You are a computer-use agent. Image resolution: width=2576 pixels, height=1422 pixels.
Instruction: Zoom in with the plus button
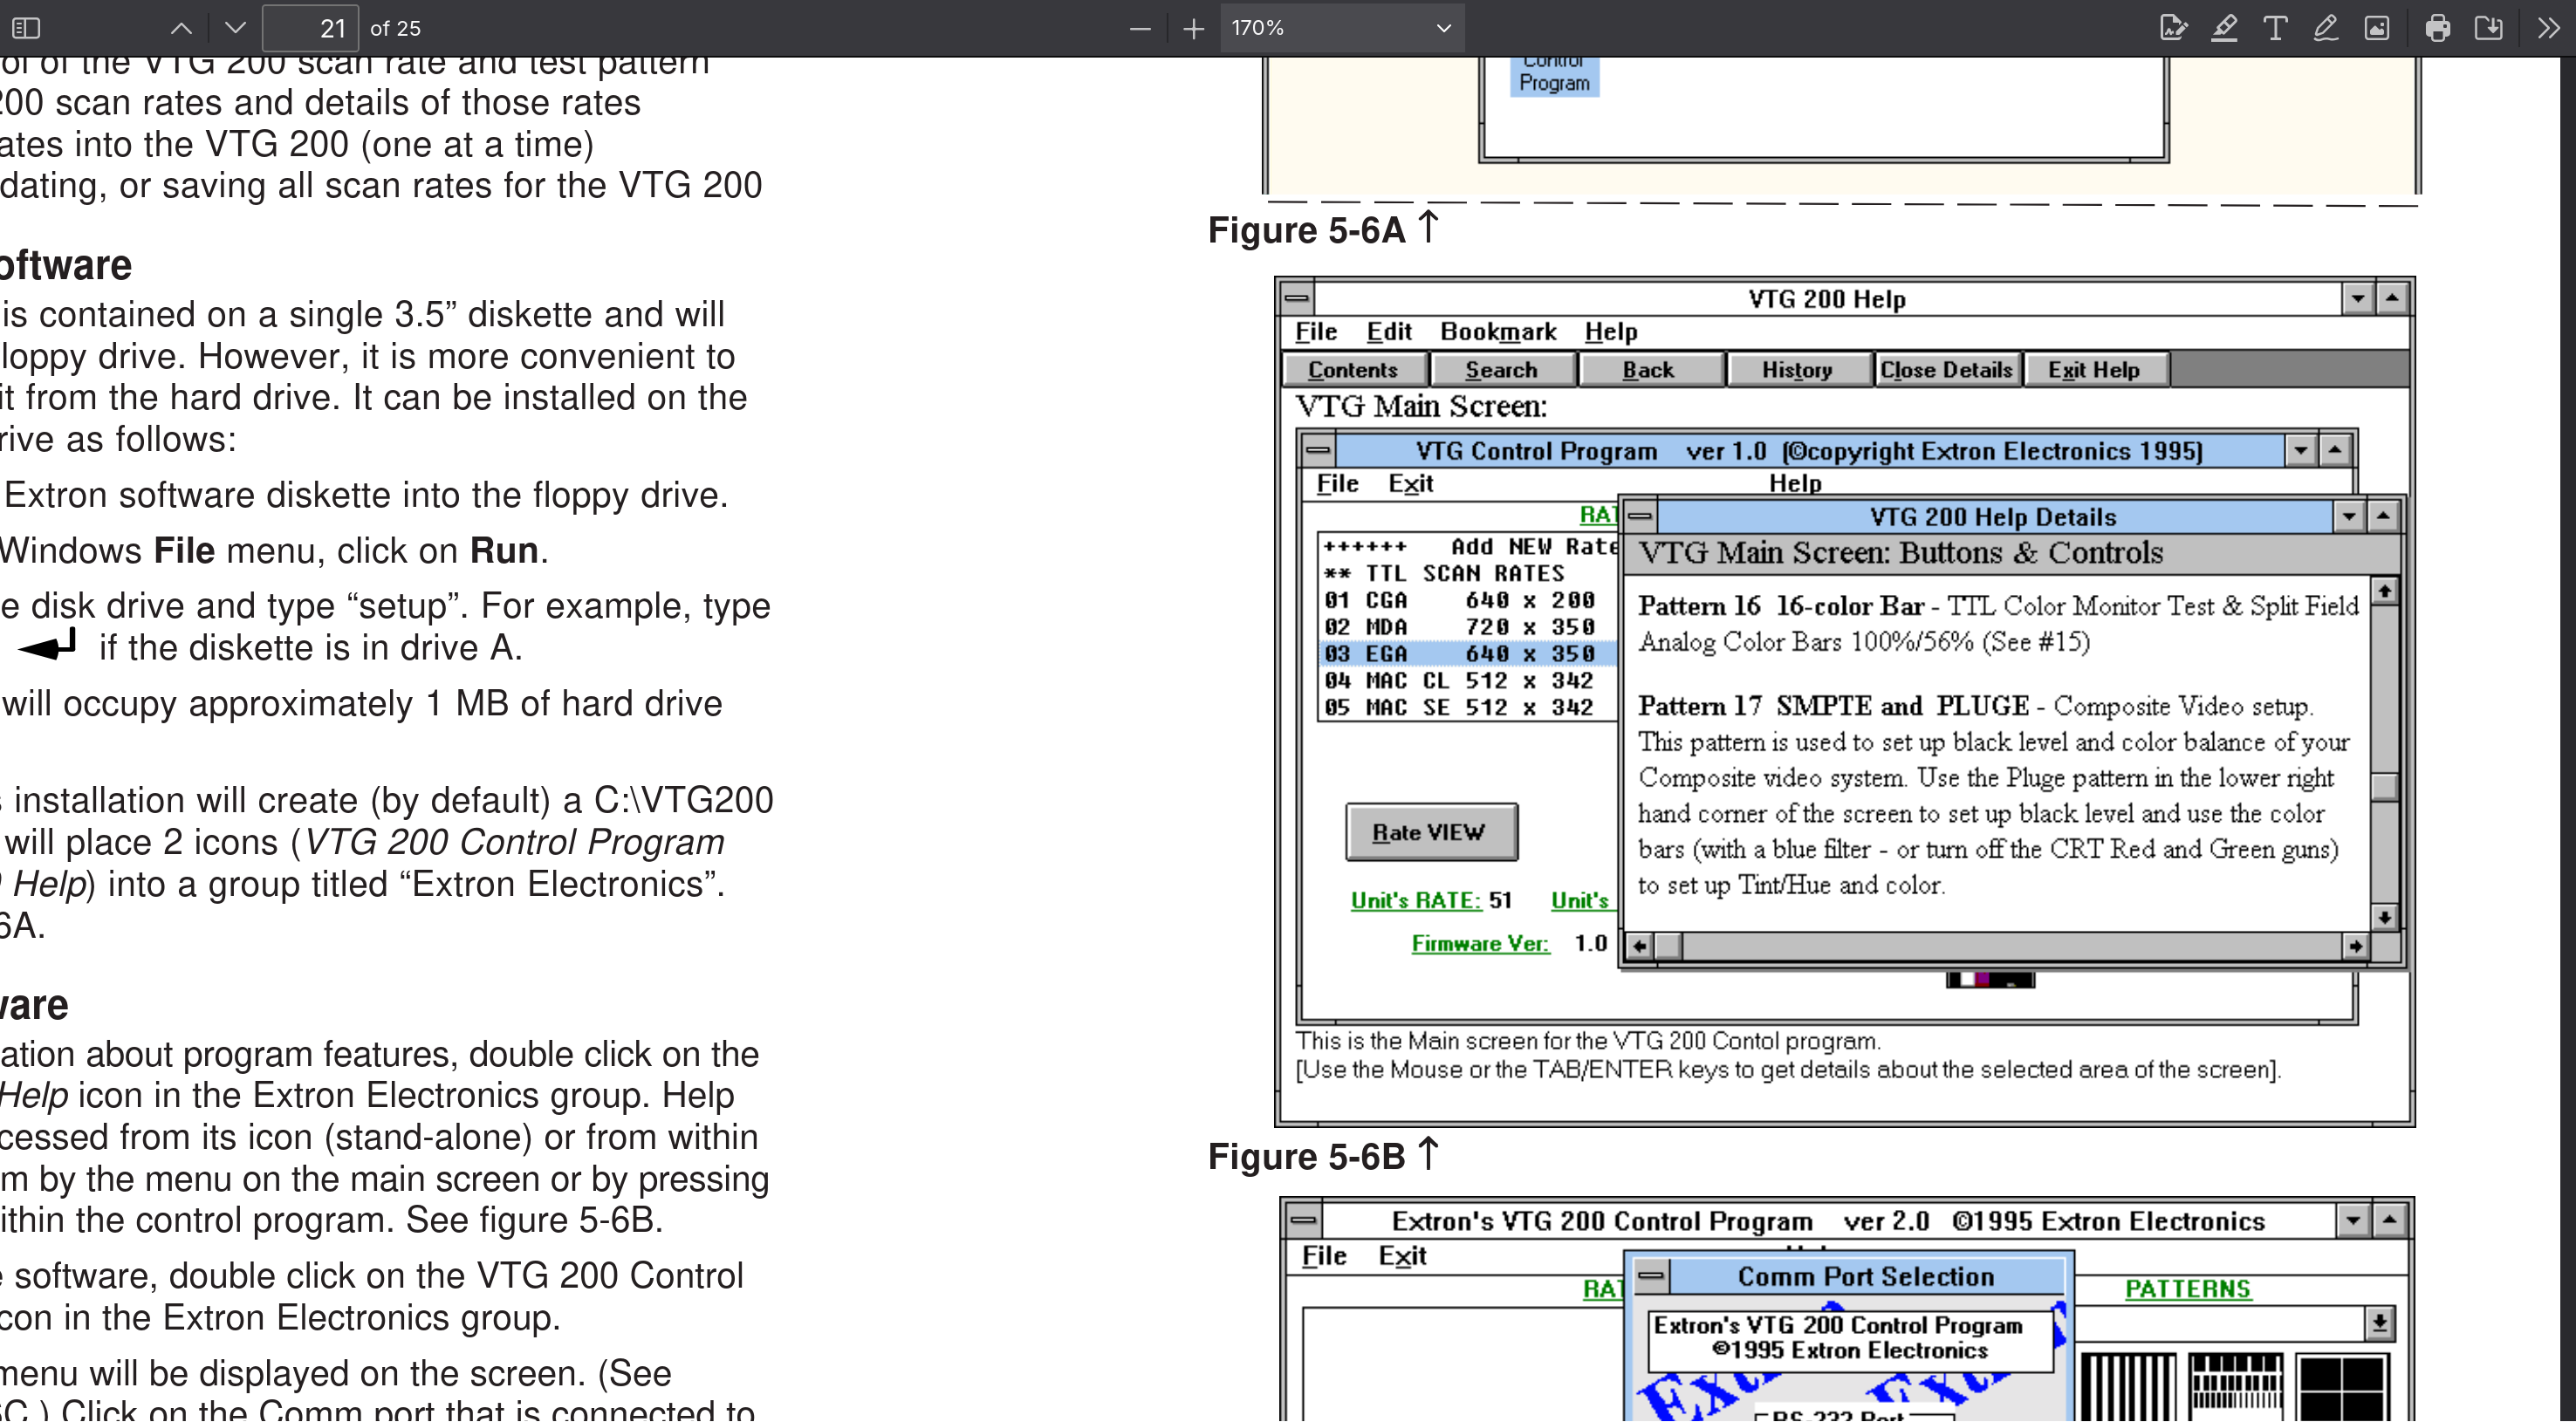[1193, 28]
